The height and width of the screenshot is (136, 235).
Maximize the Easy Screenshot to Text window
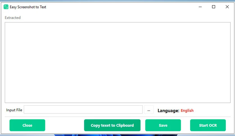click(214, 7)
